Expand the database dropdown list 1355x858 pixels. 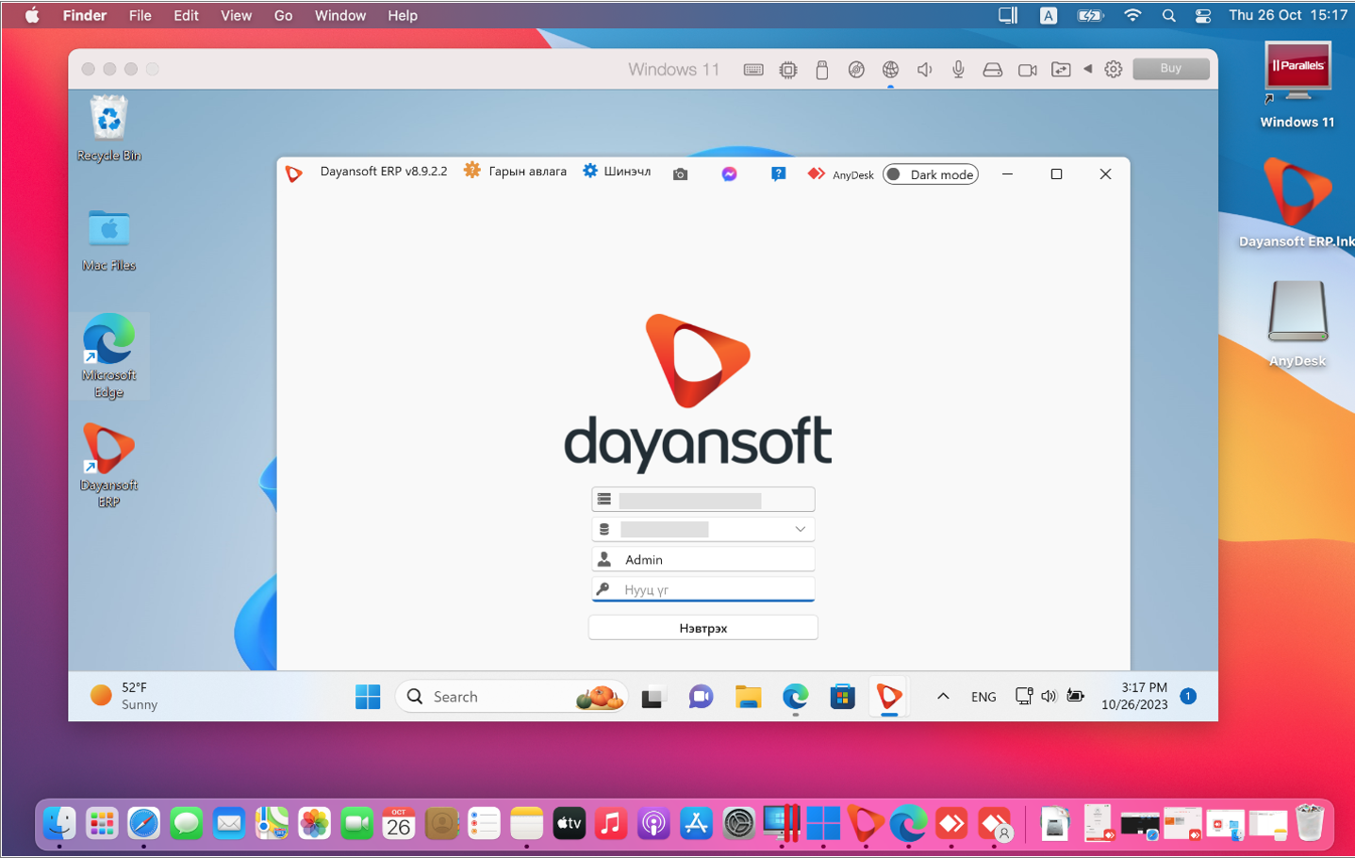(x=800, y=529)
